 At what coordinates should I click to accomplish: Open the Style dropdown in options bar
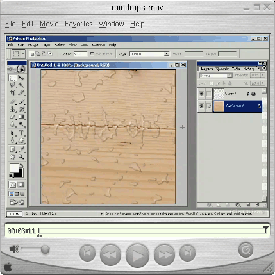pos(167,54)
